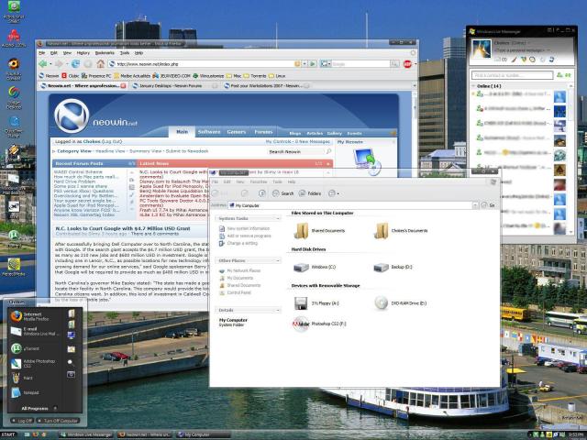Launch µTorrent from Start menu

[x=27, y=348]
